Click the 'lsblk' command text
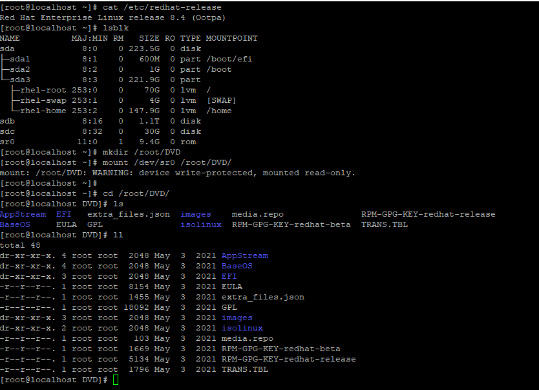 (x=116, y=28)
